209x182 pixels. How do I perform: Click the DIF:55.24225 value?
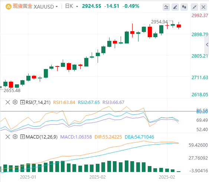coord(108,137)
